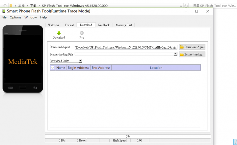
Task: Click the 0 Bytes status entry
Action: 76,140
